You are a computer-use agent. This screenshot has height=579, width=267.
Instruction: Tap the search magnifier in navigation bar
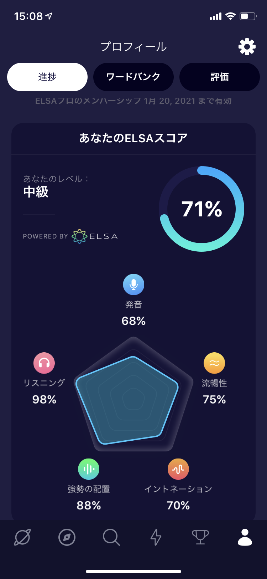pos(111,537)
